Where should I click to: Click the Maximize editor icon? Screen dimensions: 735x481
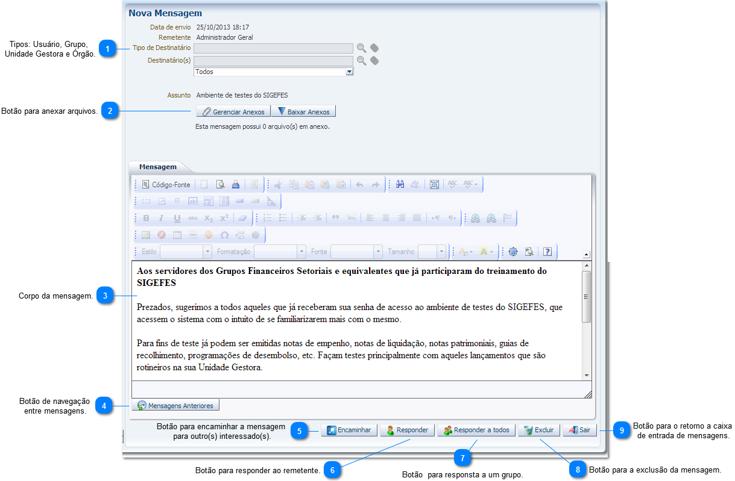[513, 252]
